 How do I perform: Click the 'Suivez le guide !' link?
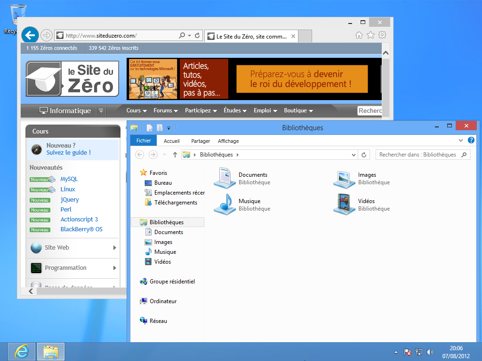pyautogui.click(x=68, y=153)
